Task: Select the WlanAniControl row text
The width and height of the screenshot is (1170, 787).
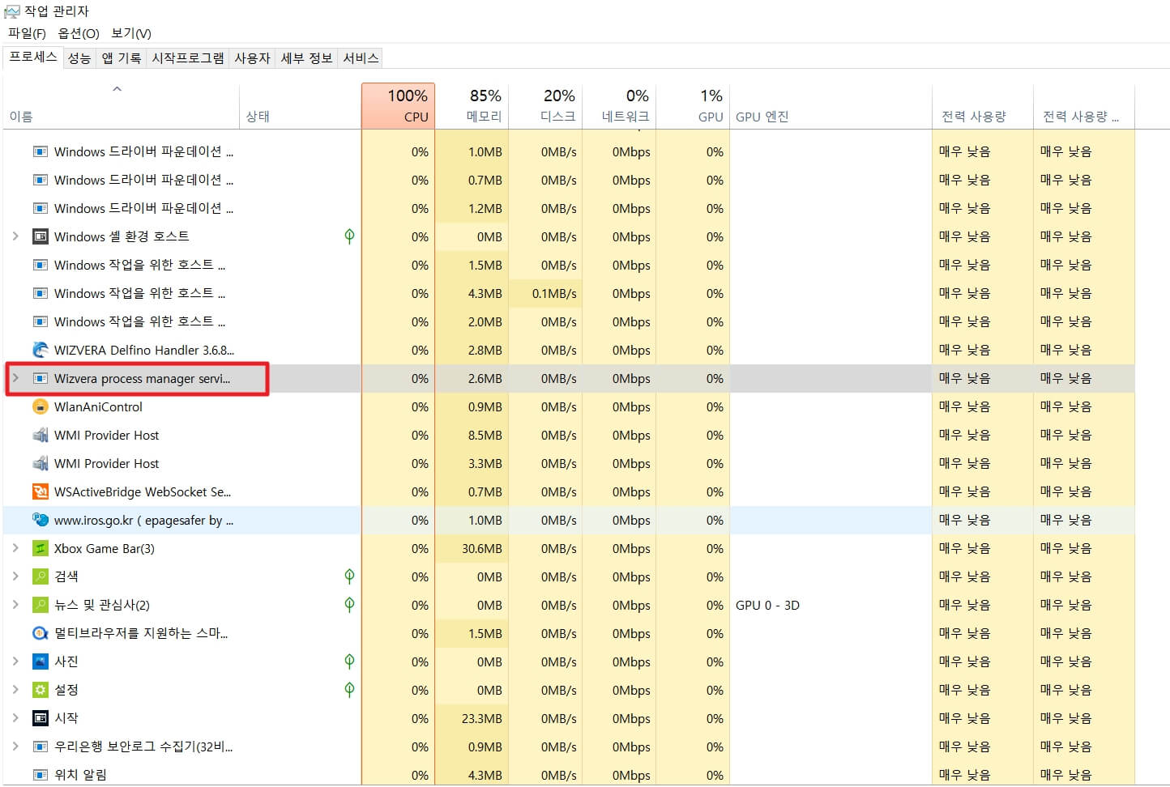Action: point(98,406)
